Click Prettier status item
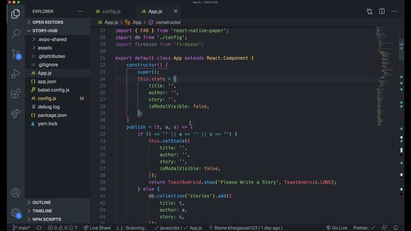Viewport: 411px width, 231px height. click(364, 228)
